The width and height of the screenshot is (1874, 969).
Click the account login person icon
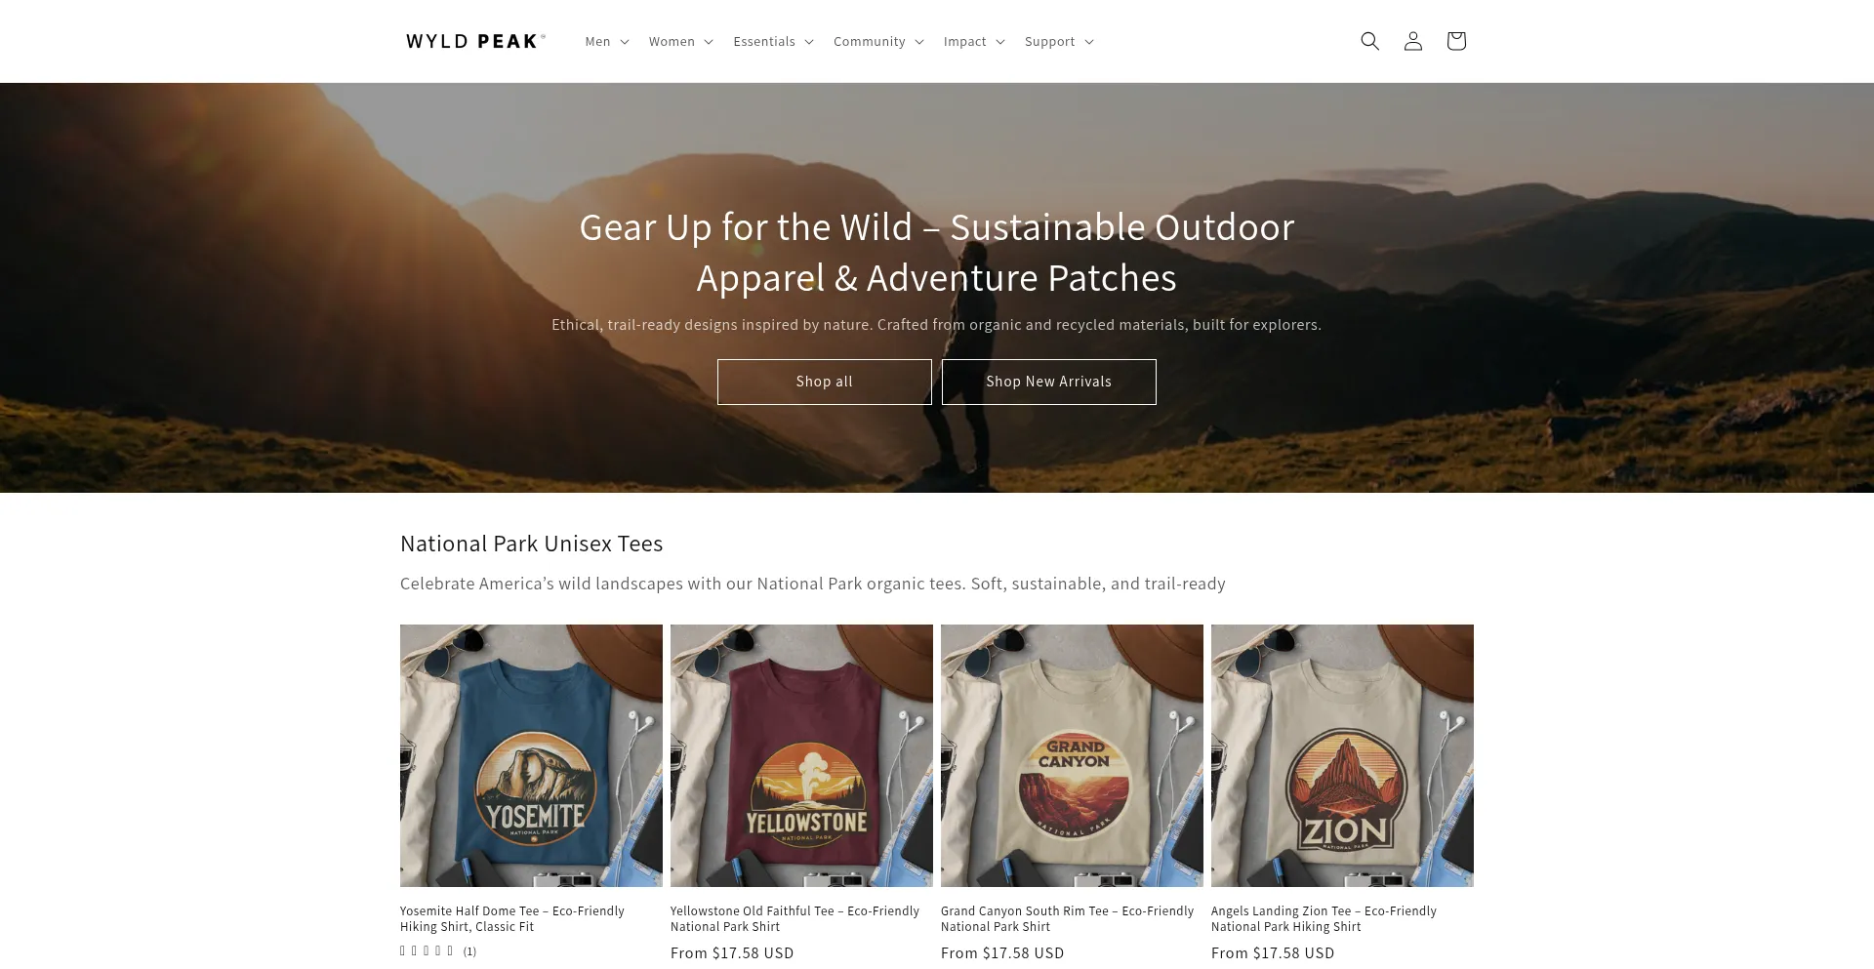(x=1412, y=41)
